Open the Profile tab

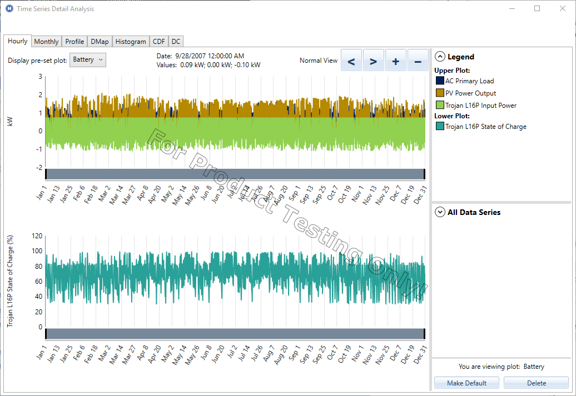click(x=75, y=42)
